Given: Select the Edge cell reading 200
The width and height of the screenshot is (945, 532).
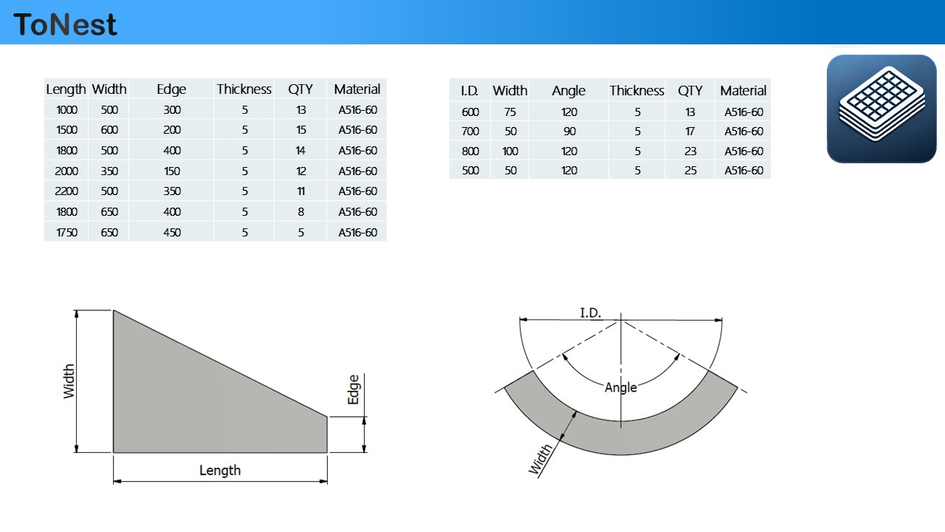Looking at the screenshot, I should click(x=171, y=130).
